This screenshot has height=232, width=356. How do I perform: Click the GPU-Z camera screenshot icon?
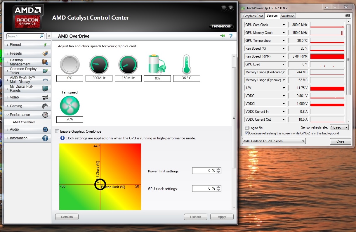(x=348, y=15)
